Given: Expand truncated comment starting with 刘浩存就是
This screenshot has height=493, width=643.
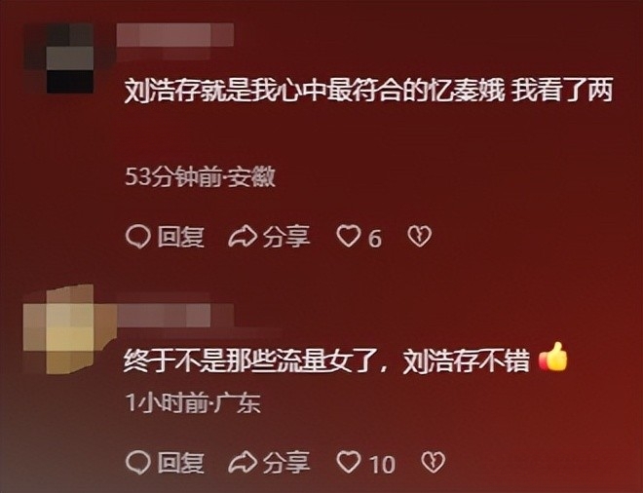Looking at the screenshot, I should coord(368,91).
